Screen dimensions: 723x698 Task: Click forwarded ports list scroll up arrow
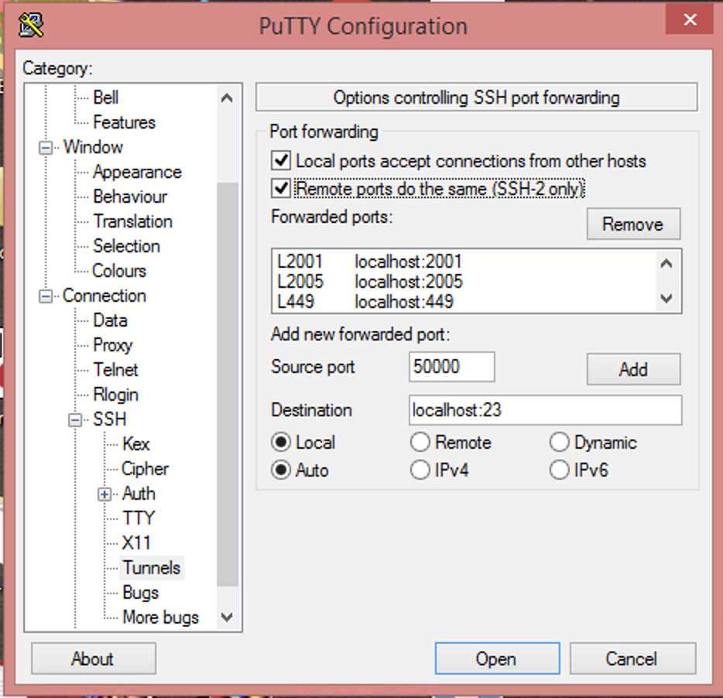click(x=666, y=264)
